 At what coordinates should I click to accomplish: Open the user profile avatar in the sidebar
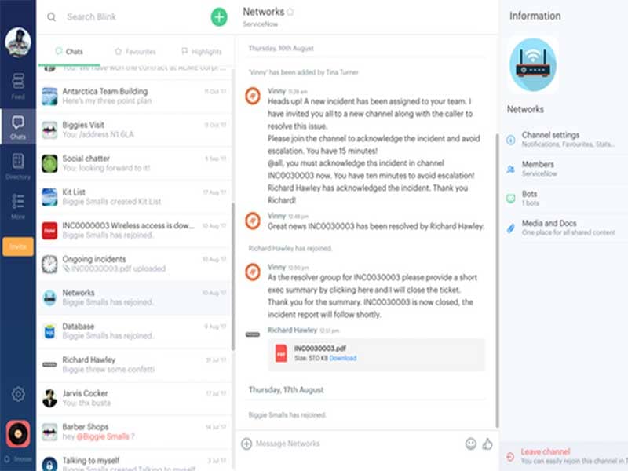point(18,42)
